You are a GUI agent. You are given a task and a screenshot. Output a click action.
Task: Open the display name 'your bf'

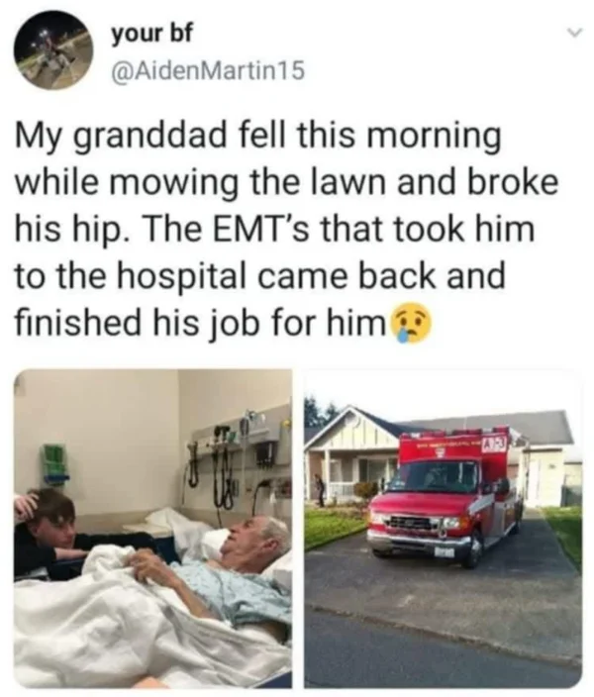(151, 34)
